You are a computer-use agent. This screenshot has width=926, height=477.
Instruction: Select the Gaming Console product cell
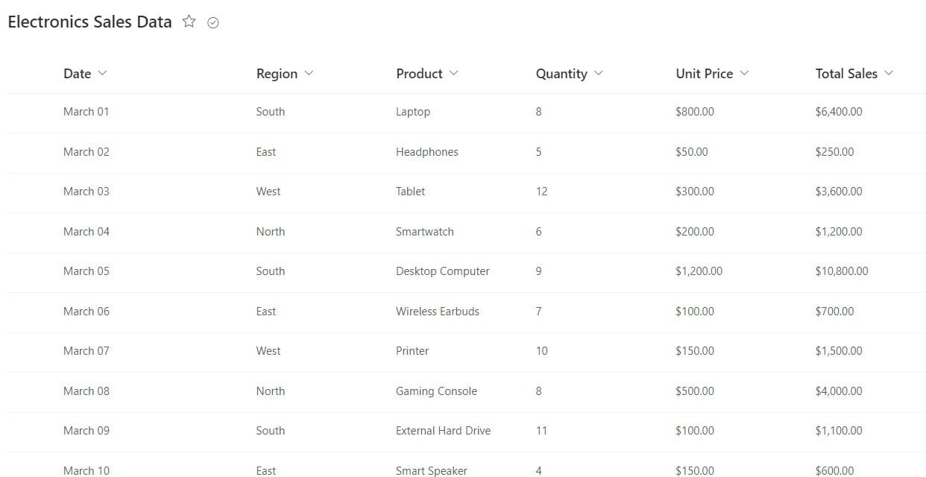tap(436, 391)
